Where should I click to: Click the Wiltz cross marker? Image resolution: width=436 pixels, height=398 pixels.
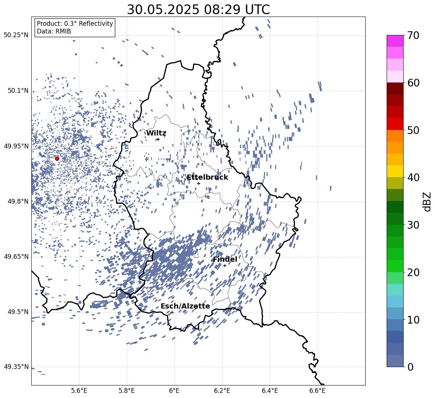158,139
